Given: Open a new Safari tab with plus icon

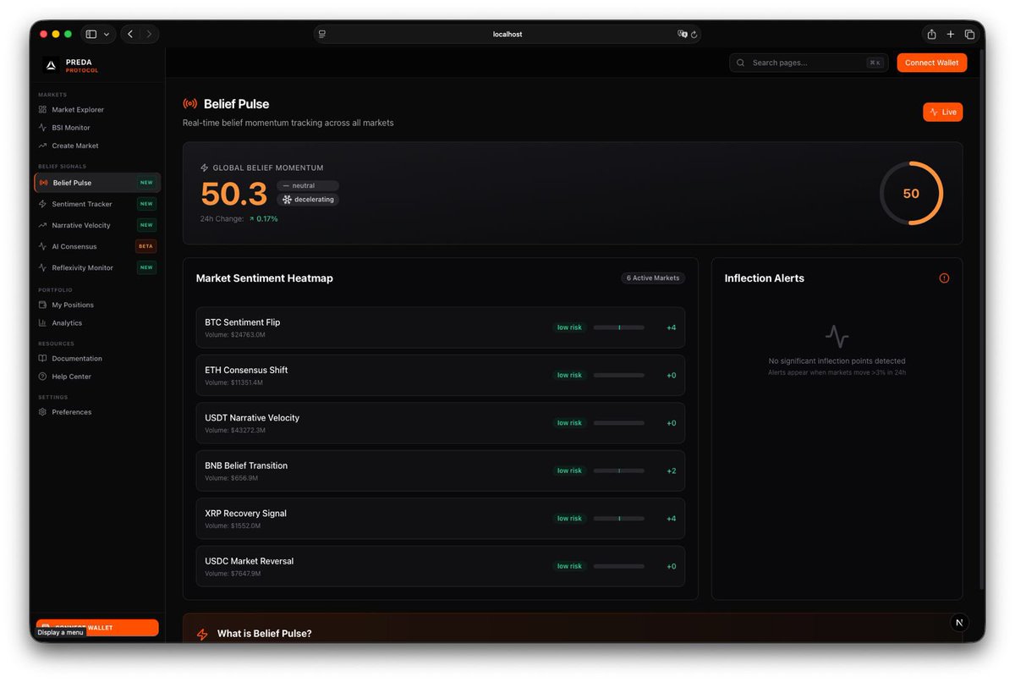Looking at the screenshot, I should coord(951,35).
